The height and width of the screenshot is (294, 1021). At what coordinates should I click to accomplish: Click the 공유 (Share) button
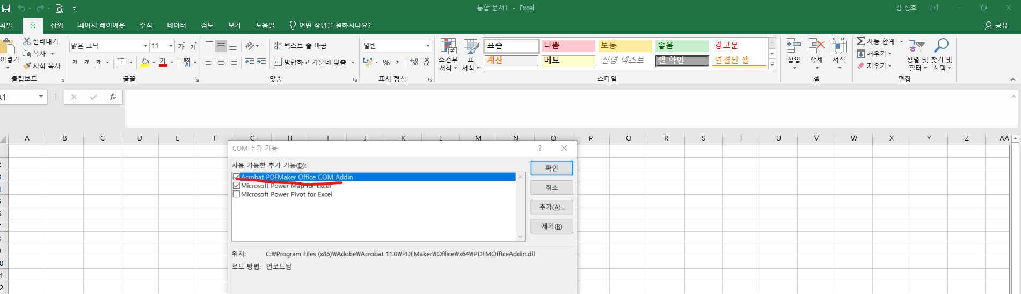997,25
